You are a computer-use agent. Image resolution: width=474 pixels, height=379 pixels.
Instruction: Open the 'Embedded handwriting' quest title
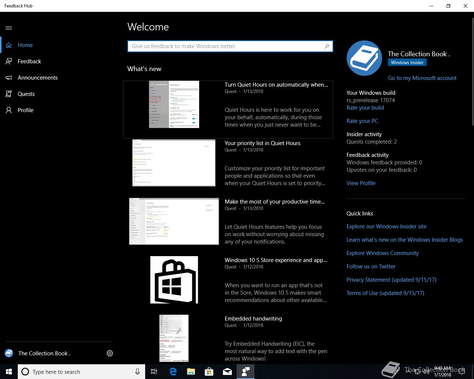coord(253,319)
